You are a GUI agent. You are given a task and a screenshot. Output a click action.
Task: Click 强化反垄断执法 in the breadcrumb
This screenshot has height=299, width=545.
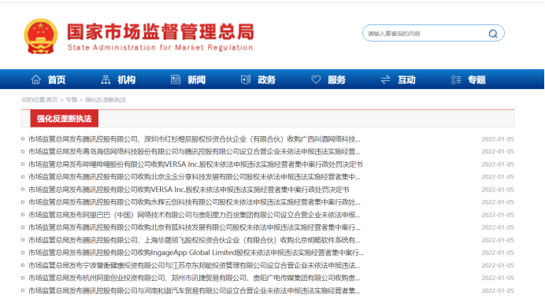point(106,100)
